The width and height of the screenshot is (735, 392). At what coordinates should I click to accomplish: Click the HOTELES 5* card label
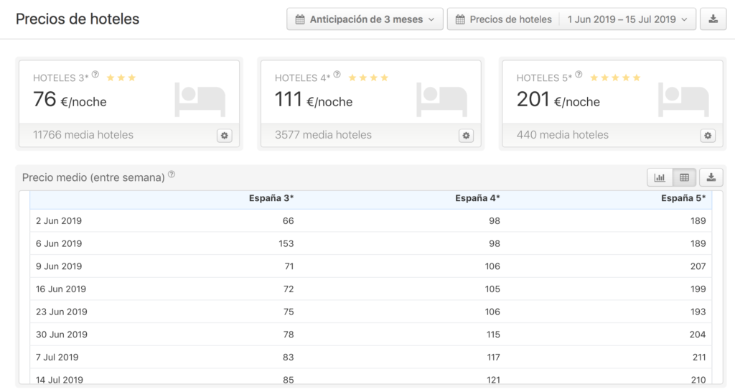544,78
